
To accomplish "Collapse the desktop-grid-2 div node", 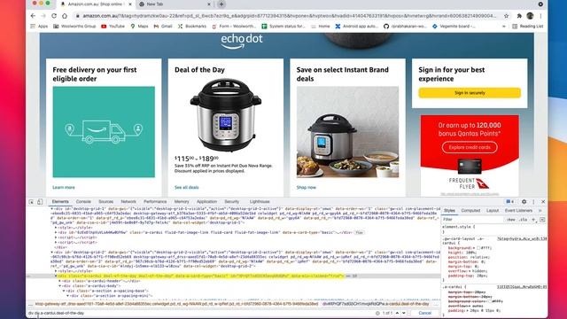I will (51, 252).
